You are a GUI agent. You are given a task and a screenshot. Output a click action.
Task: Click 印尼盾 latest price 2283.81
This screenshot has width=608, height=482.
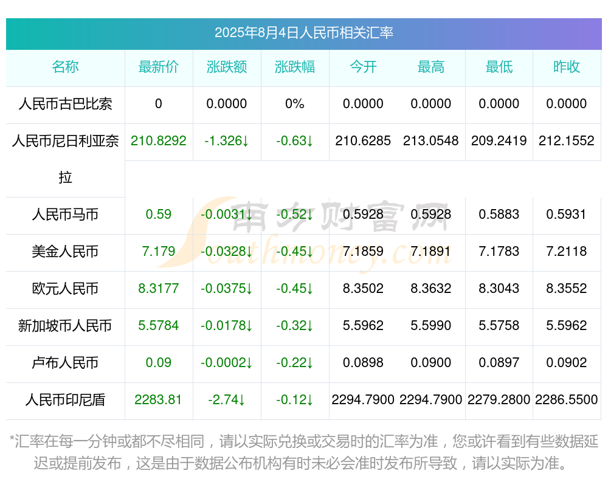159,400
